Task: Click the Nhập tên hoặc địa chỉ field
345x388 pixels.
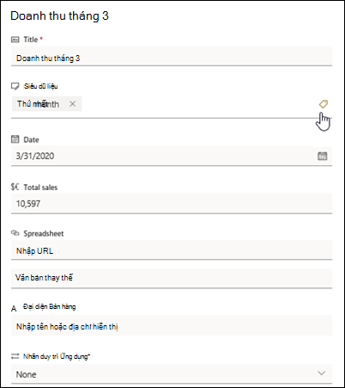Action: tap(172, 326)
